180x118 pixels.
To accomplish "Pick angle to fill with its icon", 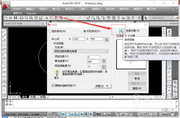I will (104, 61).
